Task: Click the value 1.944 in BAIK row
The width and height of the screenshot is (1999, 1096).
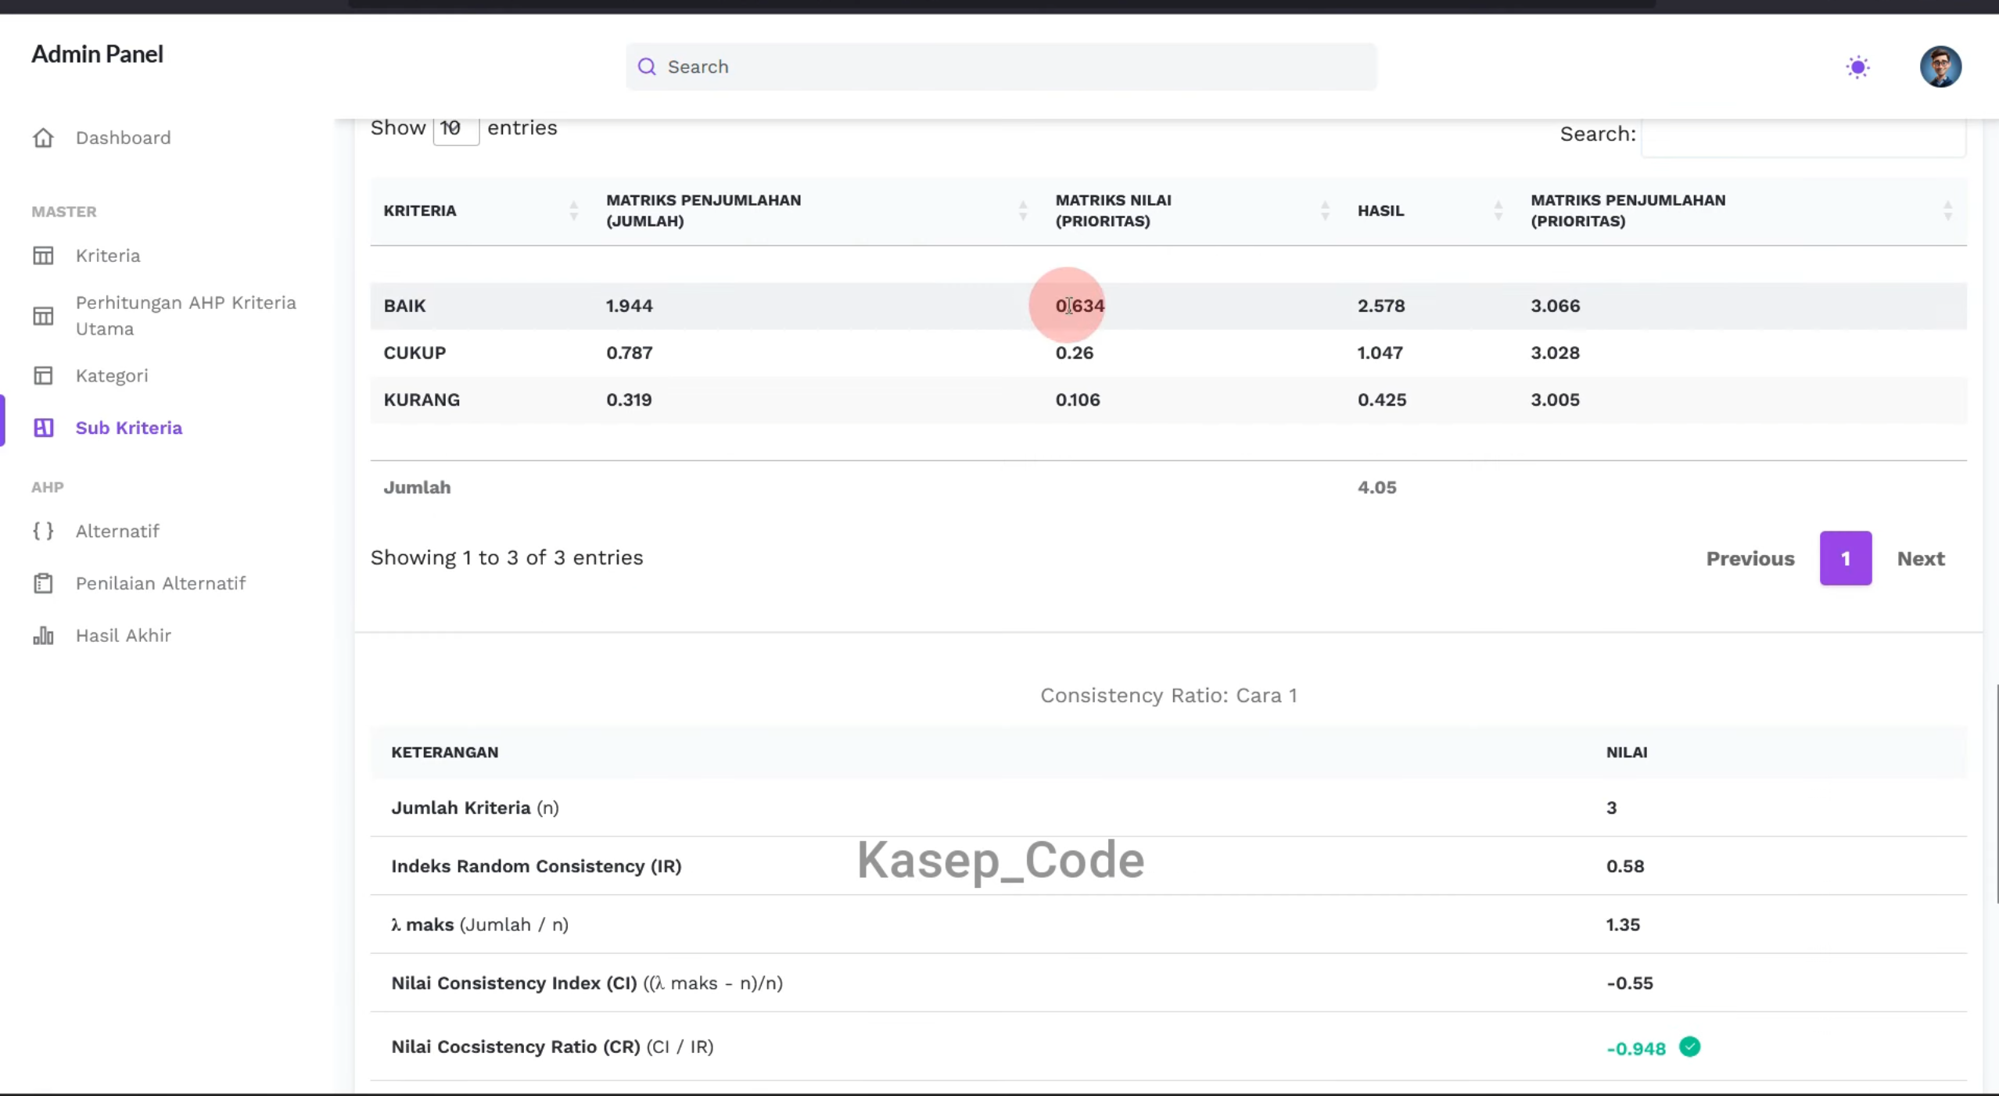Action: (x=630, y=306)
